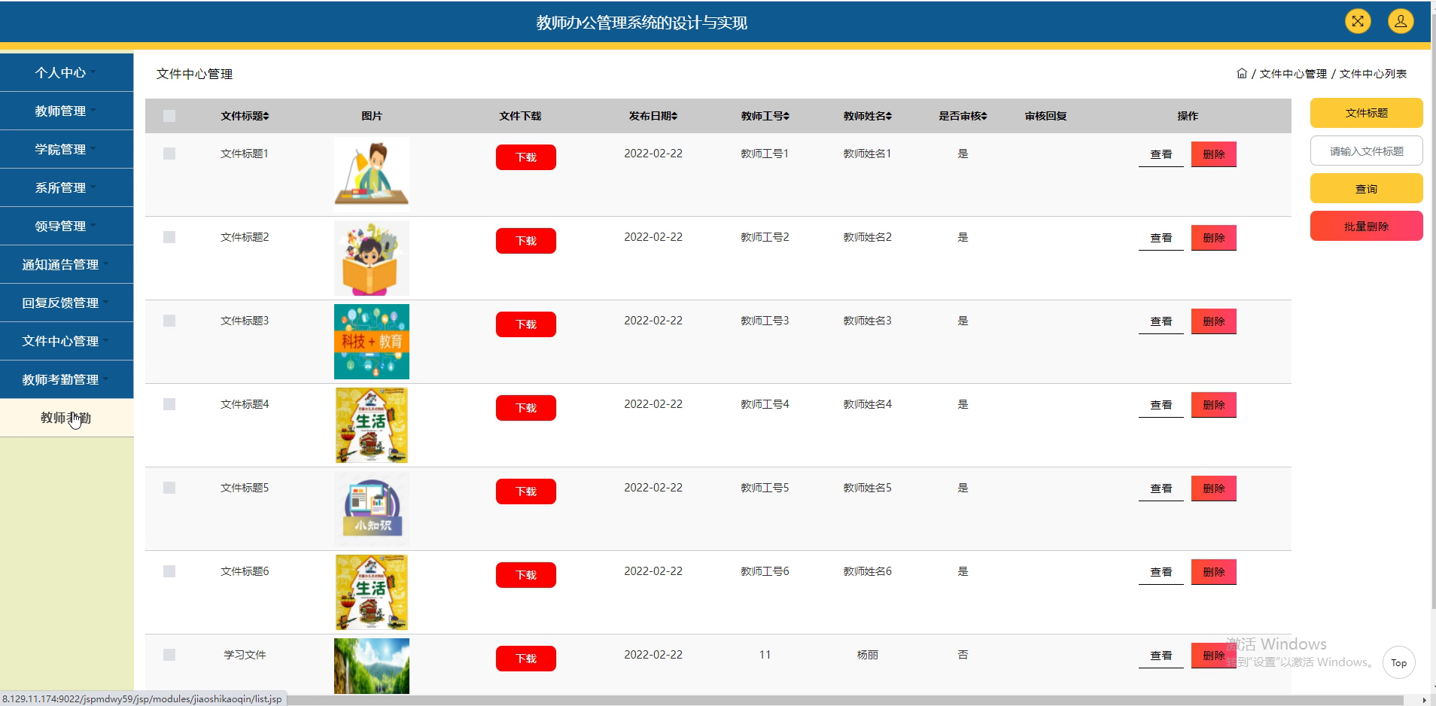The width and height of the screenshot is (1436, 706).
Task: Expand the 个人中心 sidebar menu
Action: point(66,72)
